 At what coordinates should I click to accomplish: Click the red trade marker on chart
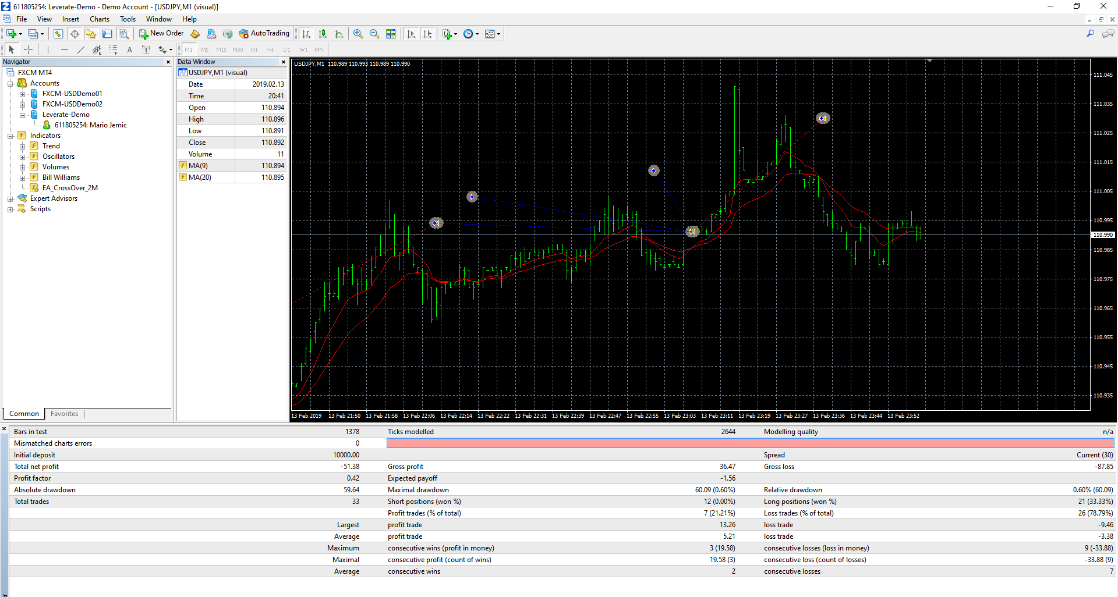click(x=692, y=232)
